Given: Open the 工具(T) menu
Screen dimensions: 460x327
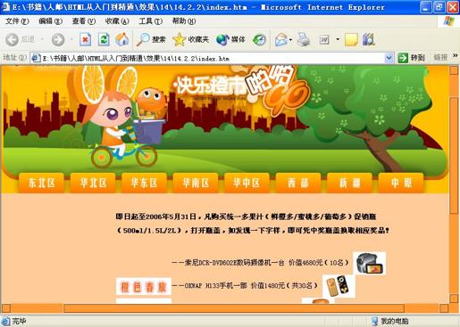Looking at the screenshot, I should pyautogui.click(x=151, y=21).
